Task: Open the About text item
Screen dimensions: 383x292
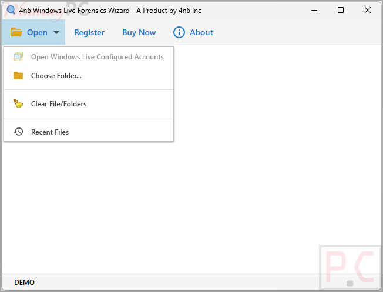Action: (x=201, y=32)
